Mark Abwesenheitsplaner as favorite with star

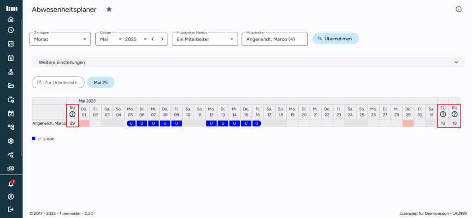[x=109, y=9]
